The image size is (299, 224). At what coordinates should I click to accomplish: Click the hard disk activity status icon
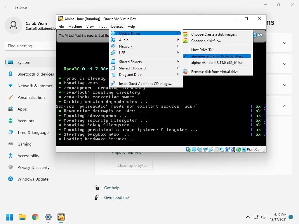pyautogui.click(x=188, y=149)
